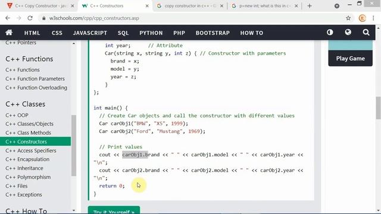Open the HOW TO menu item

coord(251,33)
